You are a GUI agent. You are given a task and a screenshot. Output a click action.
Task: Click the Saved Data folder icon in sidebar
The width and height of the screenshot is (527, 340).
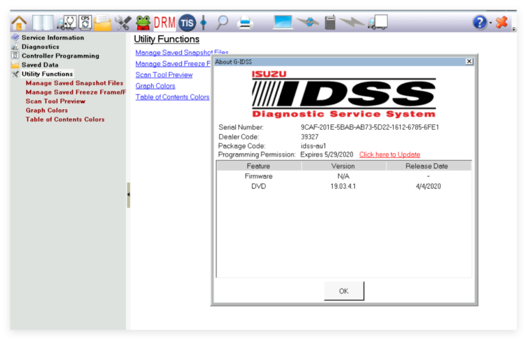[x=15, y=65]
